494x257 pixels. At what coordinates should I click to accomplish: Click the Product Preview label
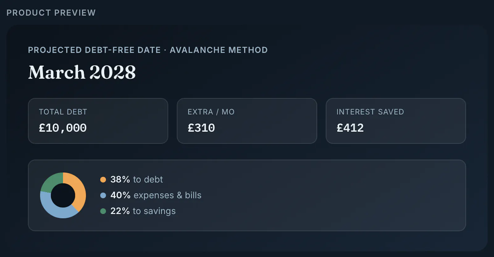coord(51,13)
